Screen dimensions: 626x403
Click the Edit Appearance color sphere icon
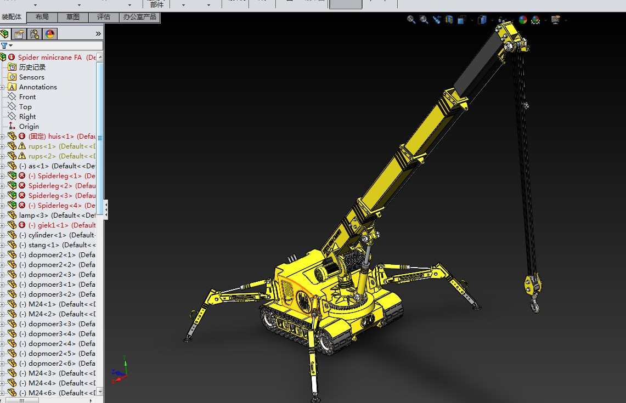click(522, 20)
